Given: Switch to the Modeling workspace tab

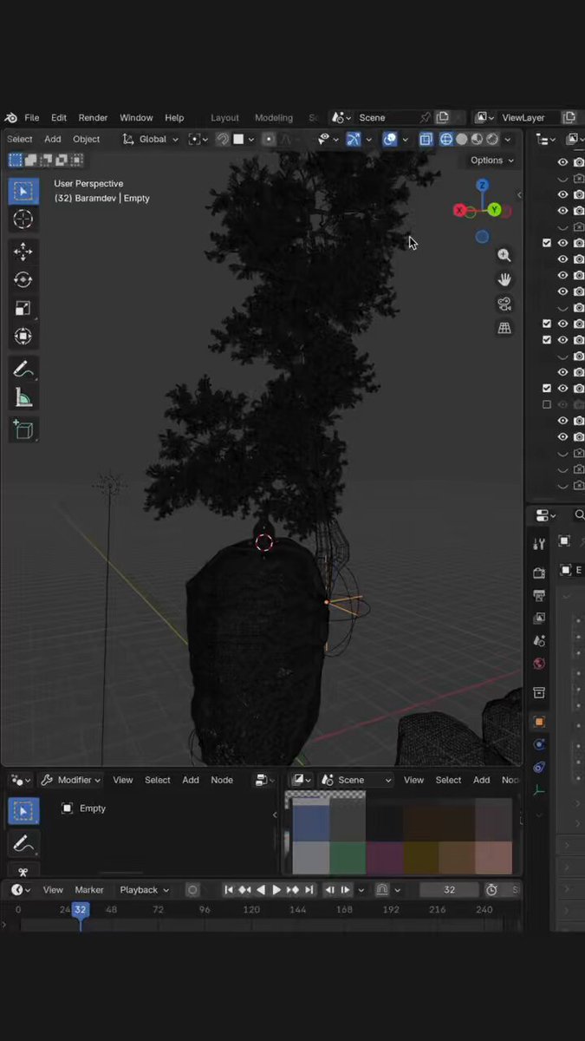Looking at the screenshot, I should coord(274,118).
